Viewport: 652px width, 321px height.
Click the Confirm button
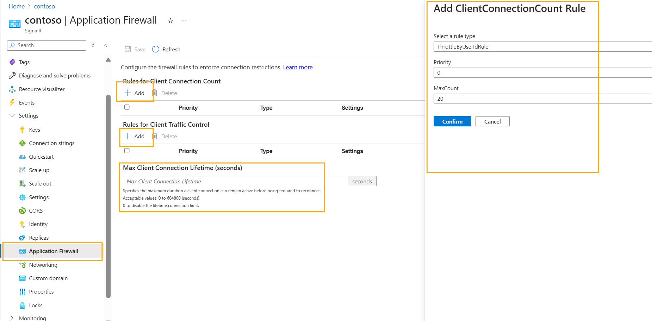[452, 121]
